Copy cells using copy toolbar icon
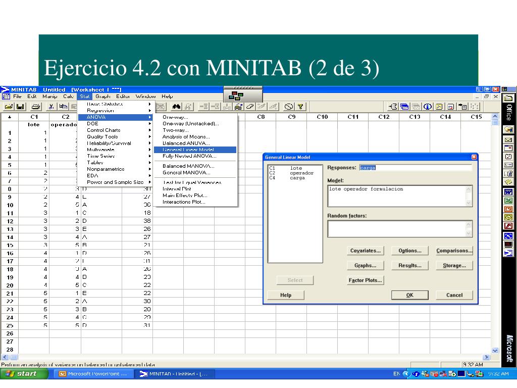The height and width of the screenshot is (388, 517). coord(63,107)
